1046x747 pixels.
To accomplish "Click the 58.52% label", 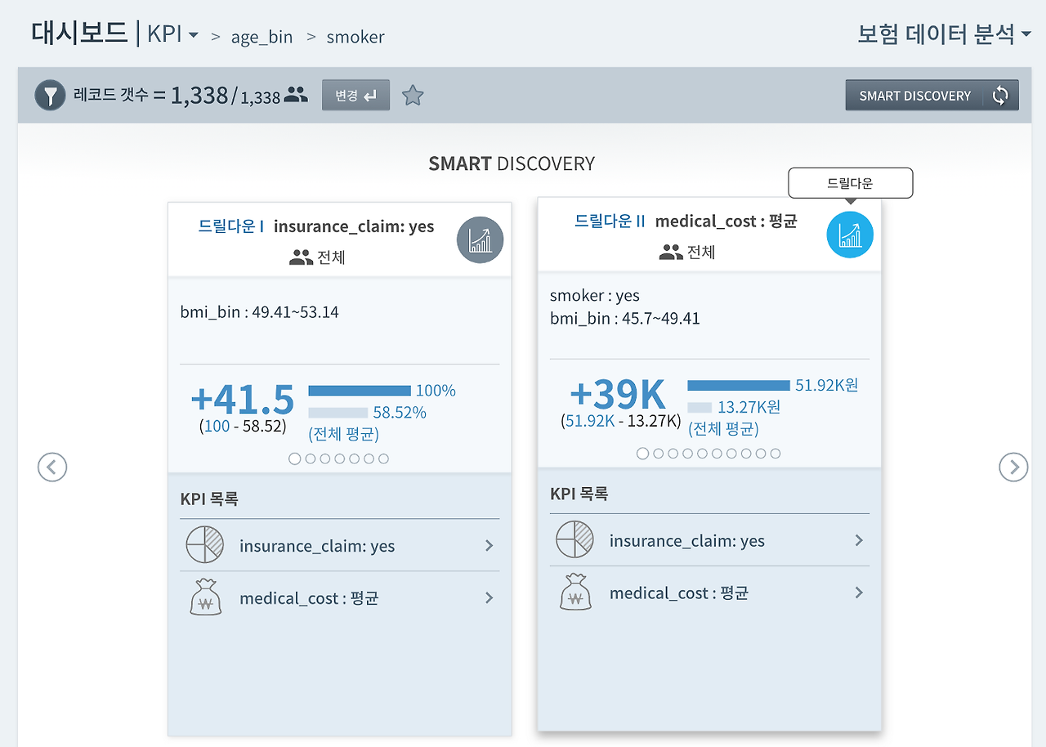I will pos(400,413).
